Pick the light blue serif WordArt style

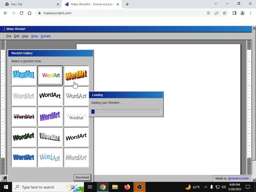pos(50,157)
